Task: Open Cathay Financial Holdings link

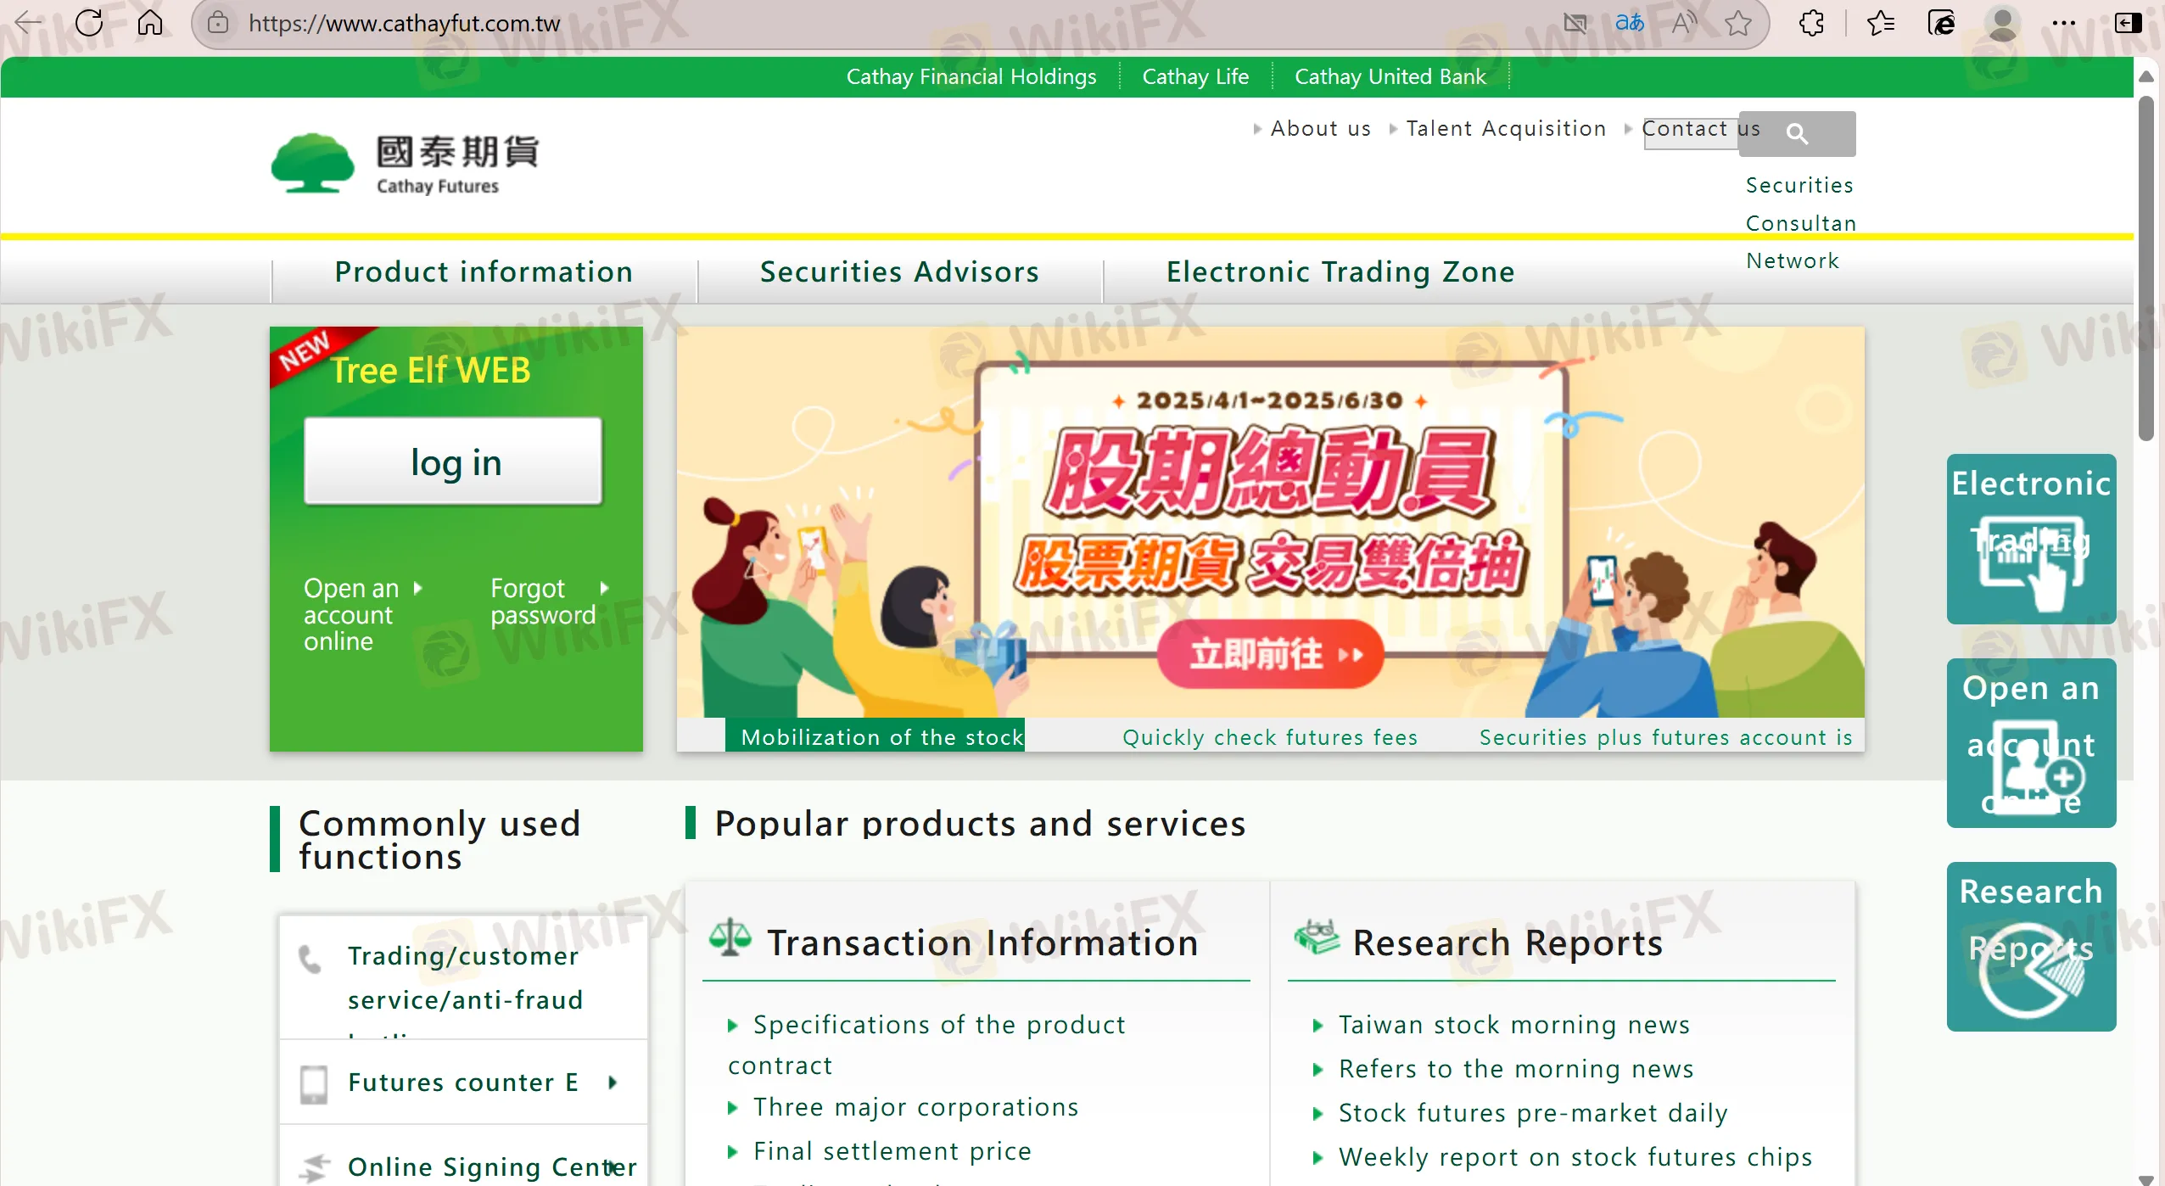Action: [x=971, y=76]
